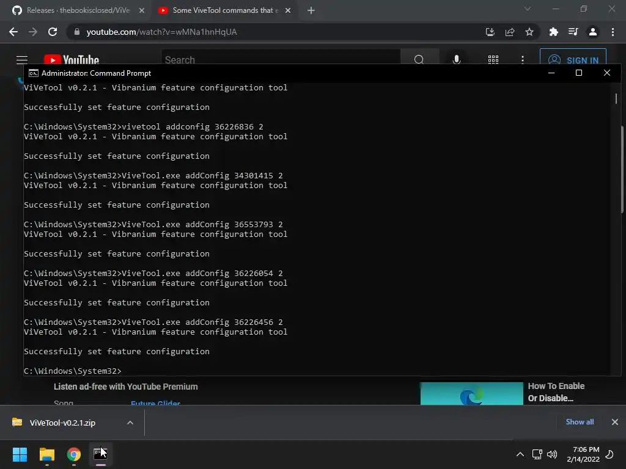Screen dimensions: 626x469
Task: Open the ViVeTool-v0.2.1.zip download
Action: click(62, 423)
